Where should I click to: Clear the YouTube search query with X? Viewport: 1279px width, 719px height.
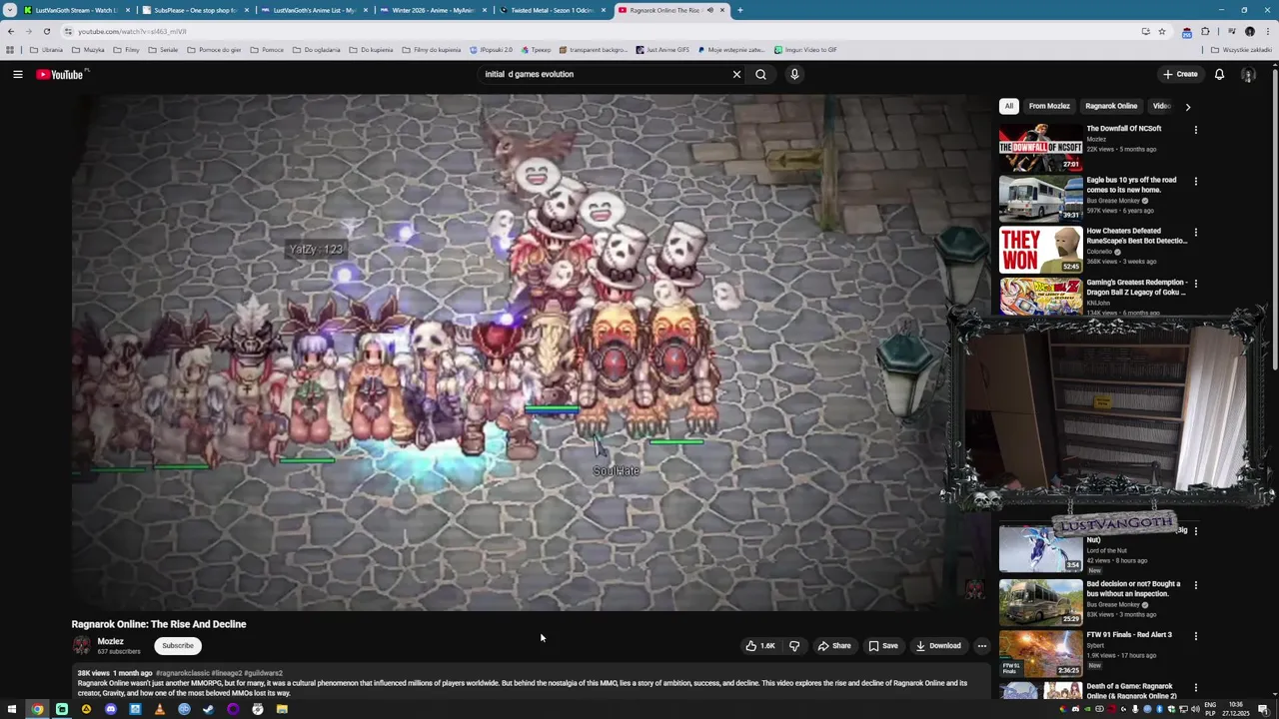[736, 74]
